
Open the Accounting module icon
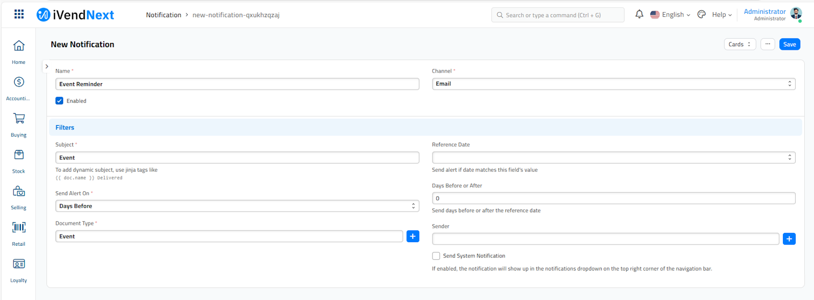click(19, 82)
